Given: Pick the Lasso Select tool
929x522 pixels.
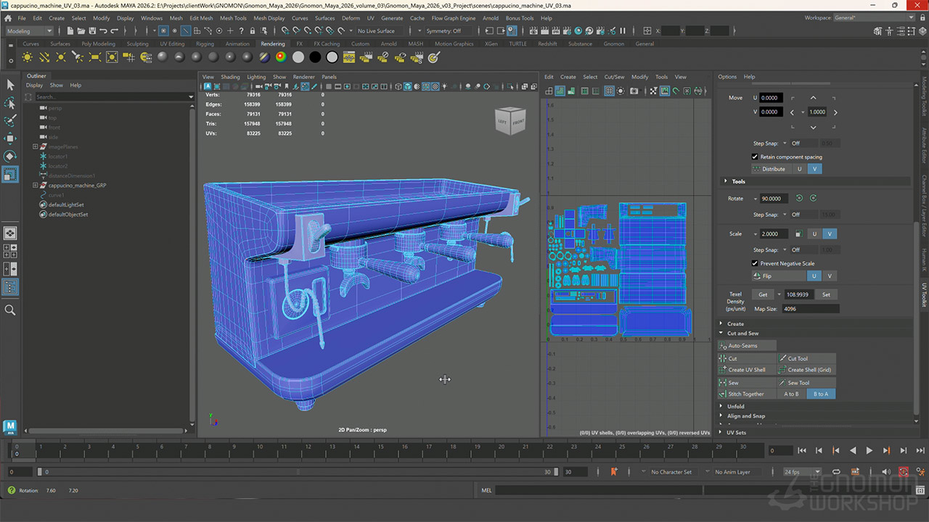Looking at the screenshot, I should [x=10, y=103].
